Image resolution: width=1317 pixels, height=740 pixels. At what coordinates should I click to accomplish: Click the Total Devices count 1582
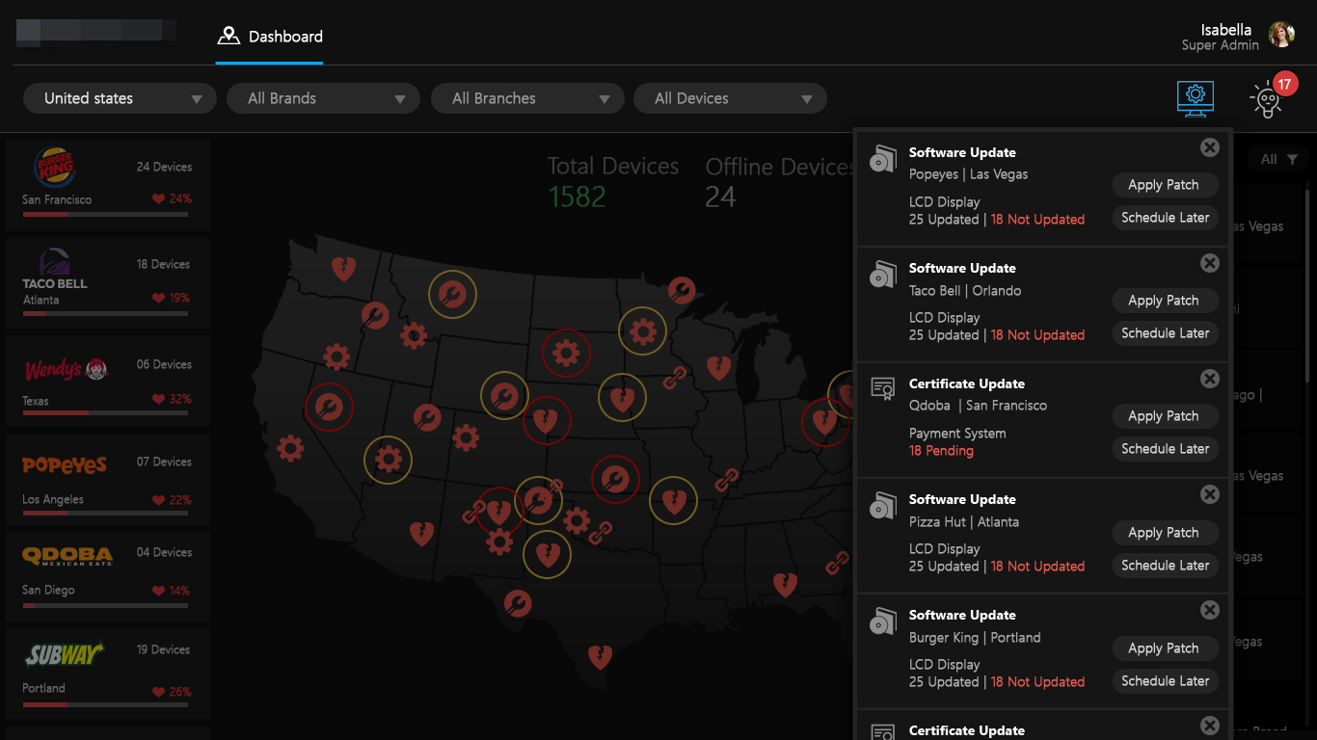coord(577,198)
